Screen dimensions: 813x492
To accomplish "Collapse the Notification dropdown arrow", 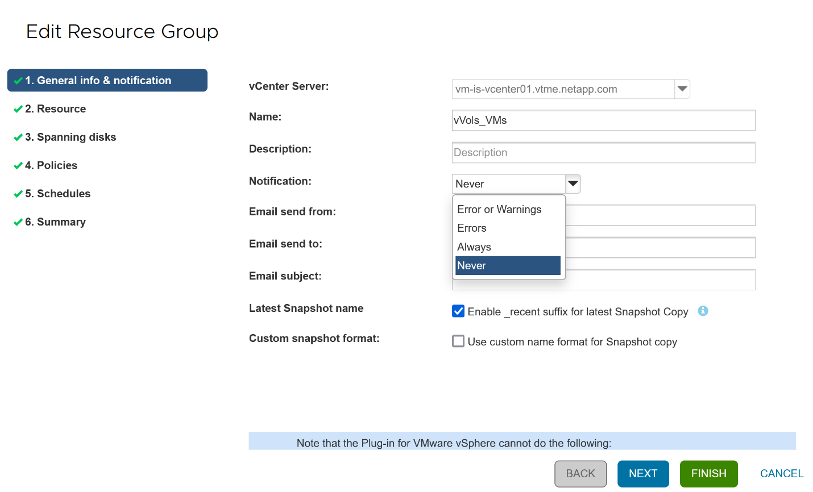I will (x=573, y=184).
